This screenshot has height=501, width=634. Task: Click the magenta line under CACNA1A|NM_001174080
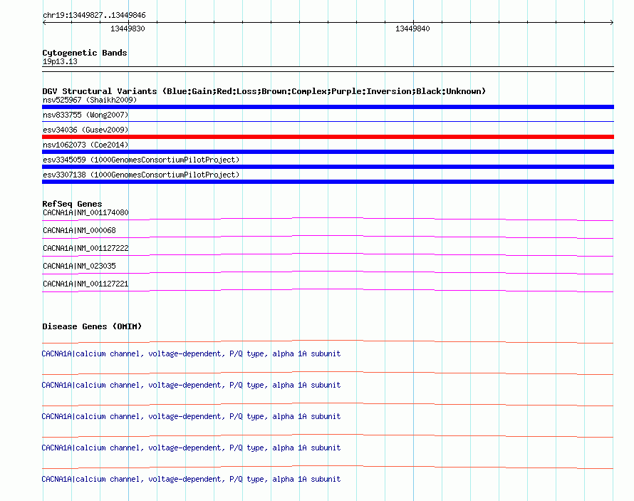pyautogui.click(x=328, y=219)
